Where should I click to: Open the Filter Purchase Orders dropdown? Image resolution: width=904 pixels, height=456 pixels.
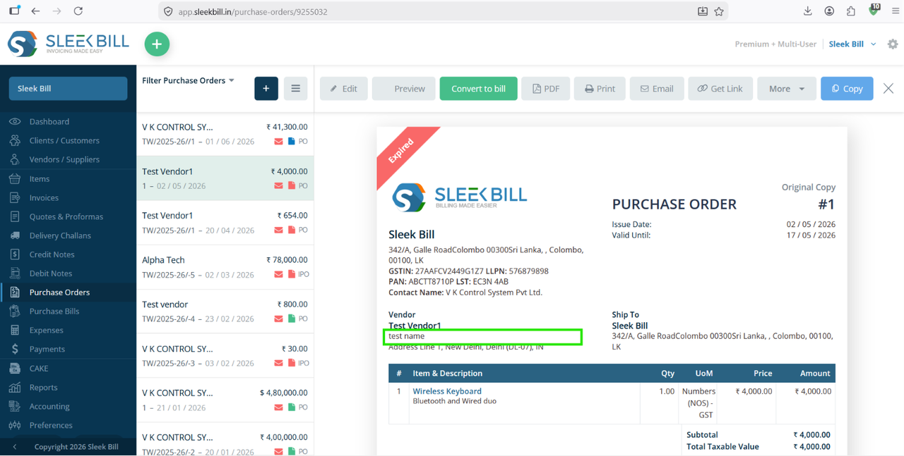(x=188, y=80)
